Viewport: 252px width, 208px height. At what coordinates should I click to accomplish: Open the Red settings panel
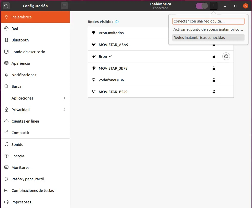pyautogui.click(x=35, y=29)
